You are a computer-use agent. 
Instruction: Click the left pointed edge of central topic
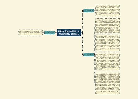(57, 32)
